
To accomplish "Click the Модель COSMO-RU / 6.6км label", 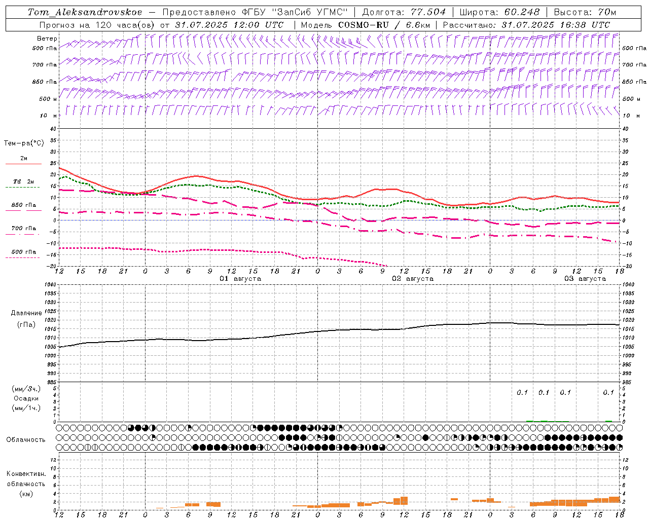I will tap(365, 25).
